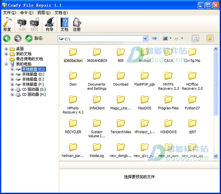
Task: Open the 命令(Y) menu
Action: click(27, 12)
